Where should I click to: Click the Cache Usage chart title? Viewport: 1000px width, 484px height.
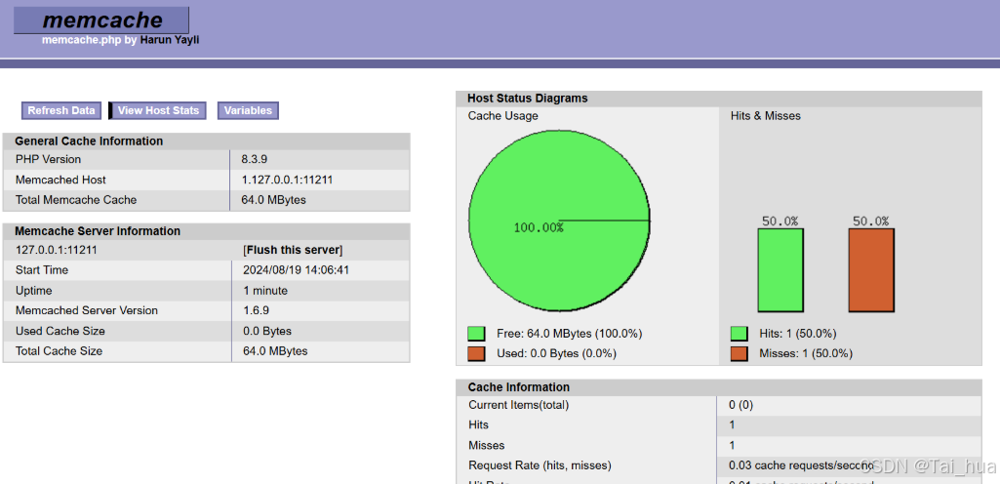pyautogui.click(x=503, y=116)
